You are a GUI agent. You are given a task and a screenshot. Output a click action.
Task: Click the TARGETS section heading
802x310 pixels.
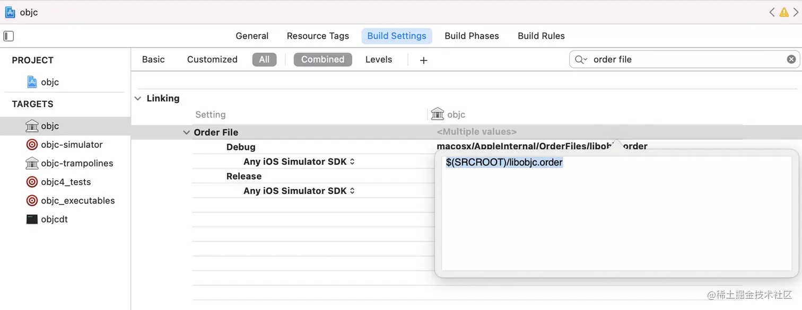[33, 104]
